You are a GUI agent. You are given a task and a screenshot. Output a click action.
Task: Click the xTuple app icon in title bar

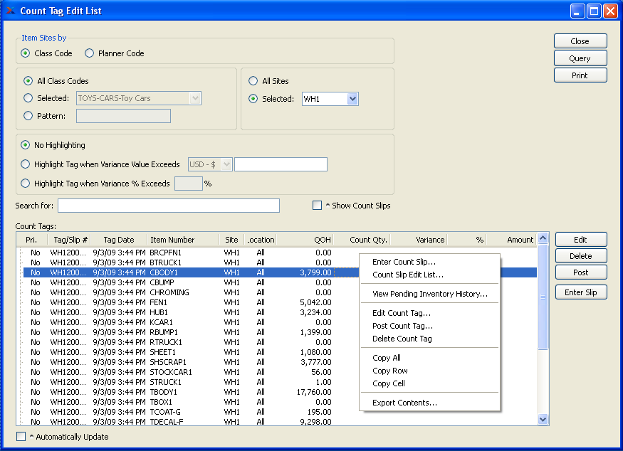pos(10,11)
